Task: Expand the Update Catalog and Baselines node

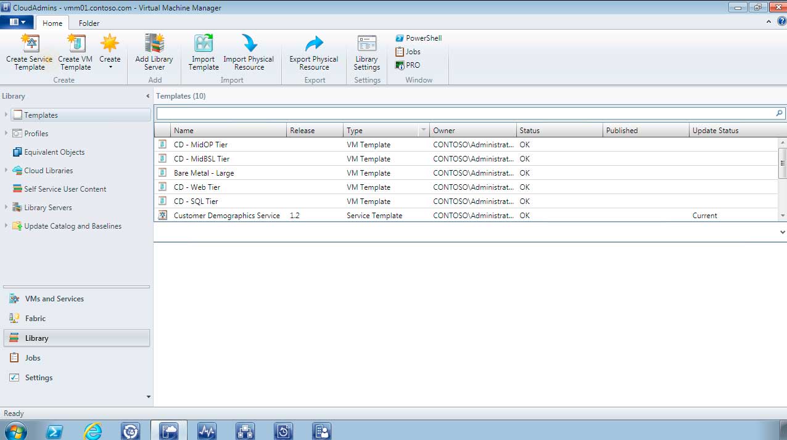Action: coord(6,226)
